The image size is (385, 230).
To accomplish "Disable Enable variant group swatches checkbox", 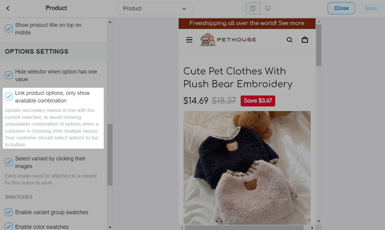I will pos(9,212).
